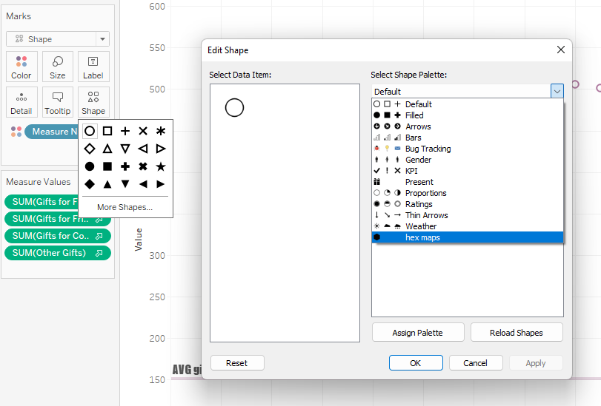The image size is (601, 406).
Task: Click the SUM(Other Gifts) measure pill
Action: (x=58, y=253)
